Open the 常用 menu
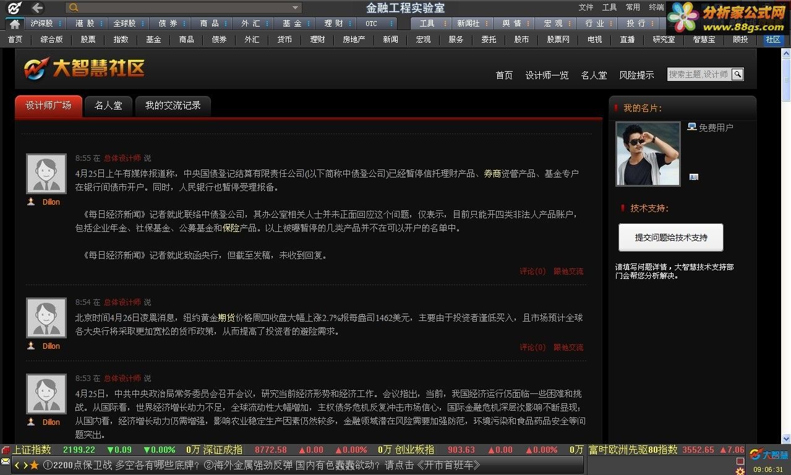Screen dimensions: 791x475 (633, 7)
